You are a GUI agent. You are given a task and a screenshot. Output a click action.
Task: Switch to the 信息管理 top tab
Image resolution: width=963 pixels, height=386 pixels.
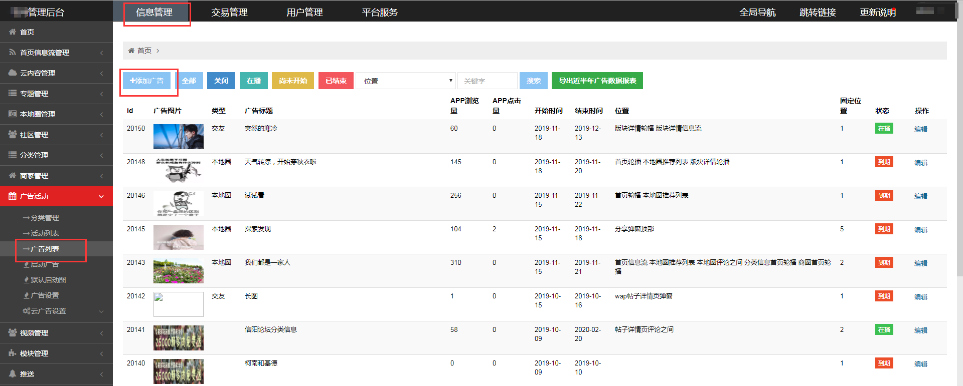coord(154,12)
